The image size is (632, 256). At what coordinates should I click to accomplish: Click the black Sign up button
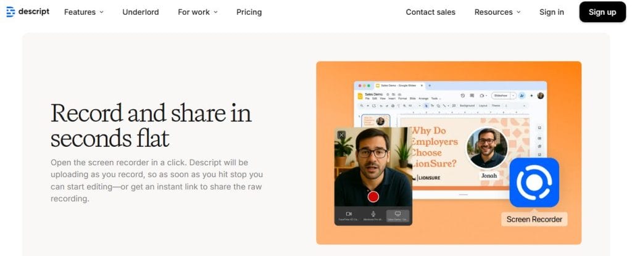click(x=602, y=12)
